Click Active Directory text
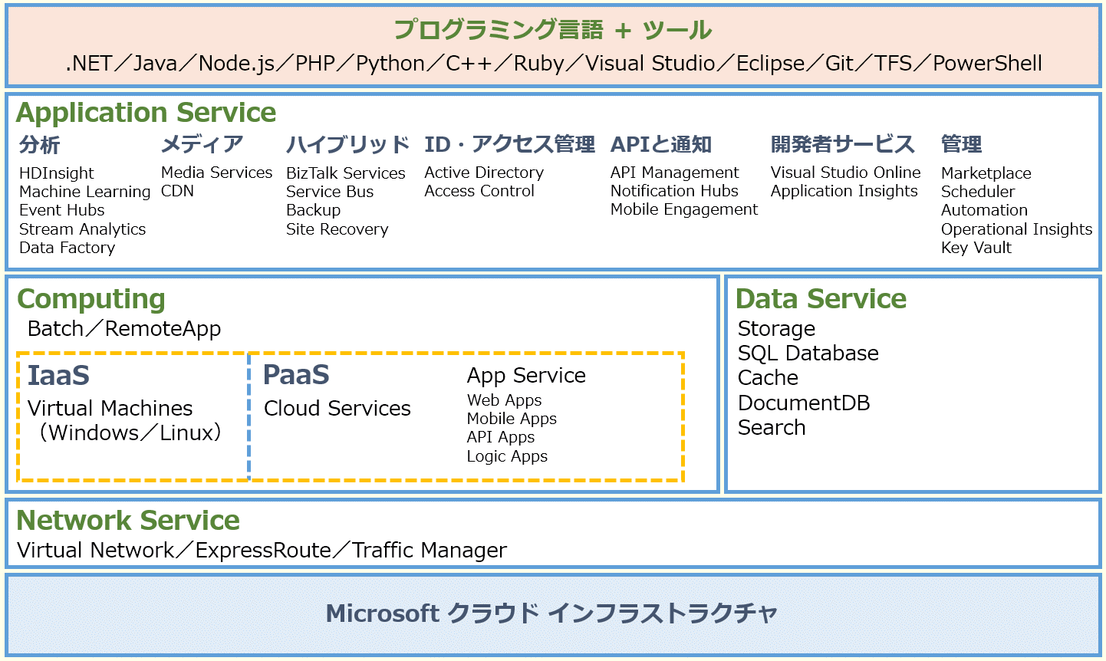The height and width of the screenshot is (661, 1106). [484, 173]
